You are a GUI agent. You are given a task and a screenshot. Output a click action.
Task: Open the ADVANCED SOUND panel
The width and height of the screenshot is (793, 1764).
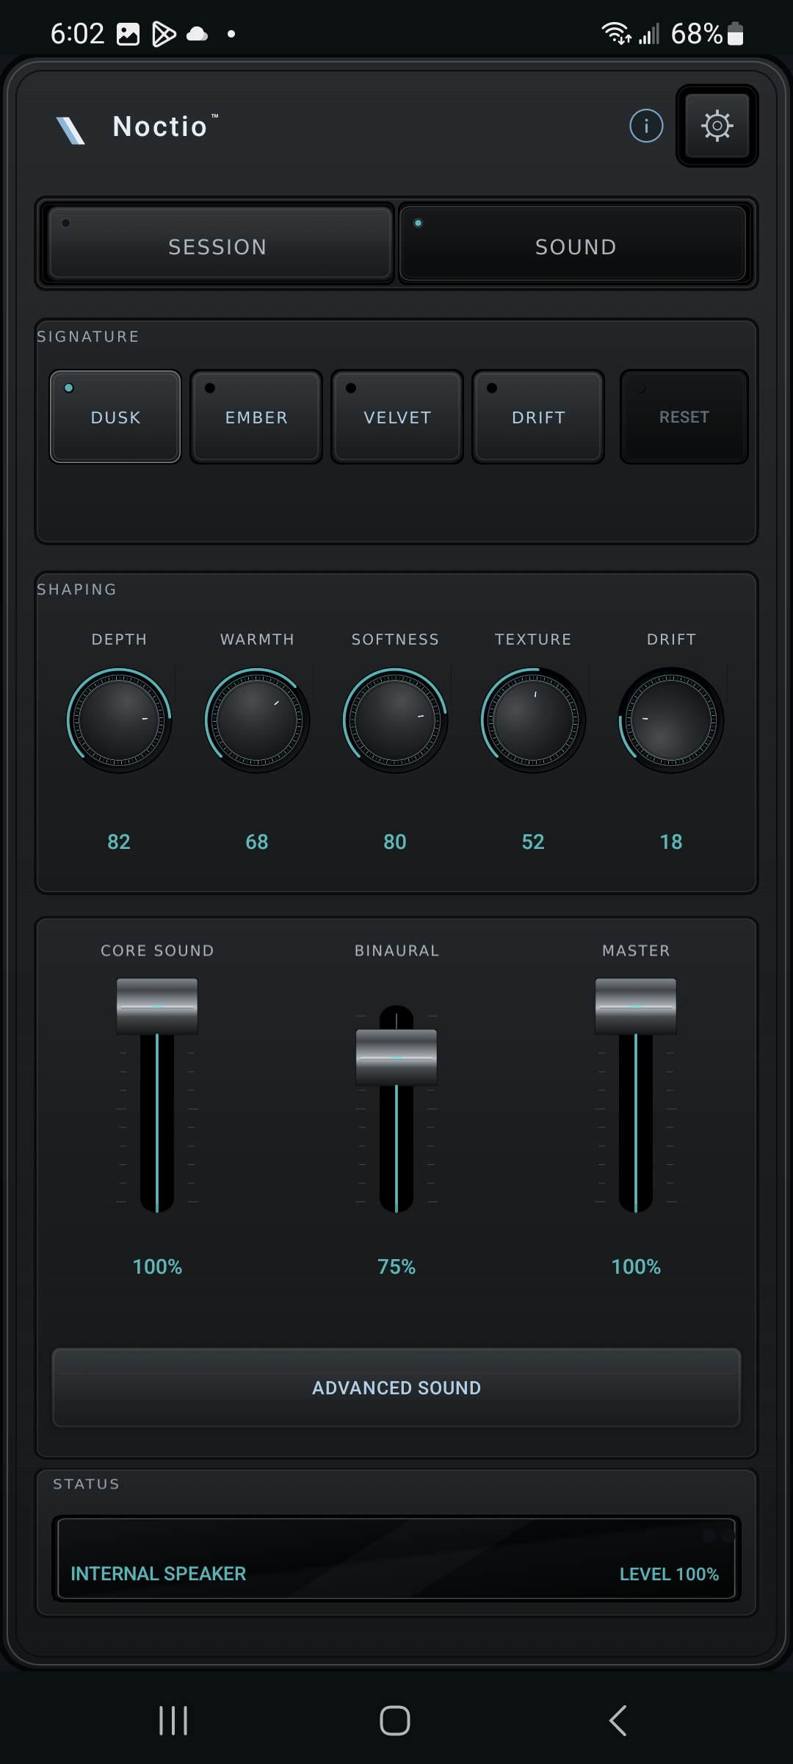(x=396, y=1388)
